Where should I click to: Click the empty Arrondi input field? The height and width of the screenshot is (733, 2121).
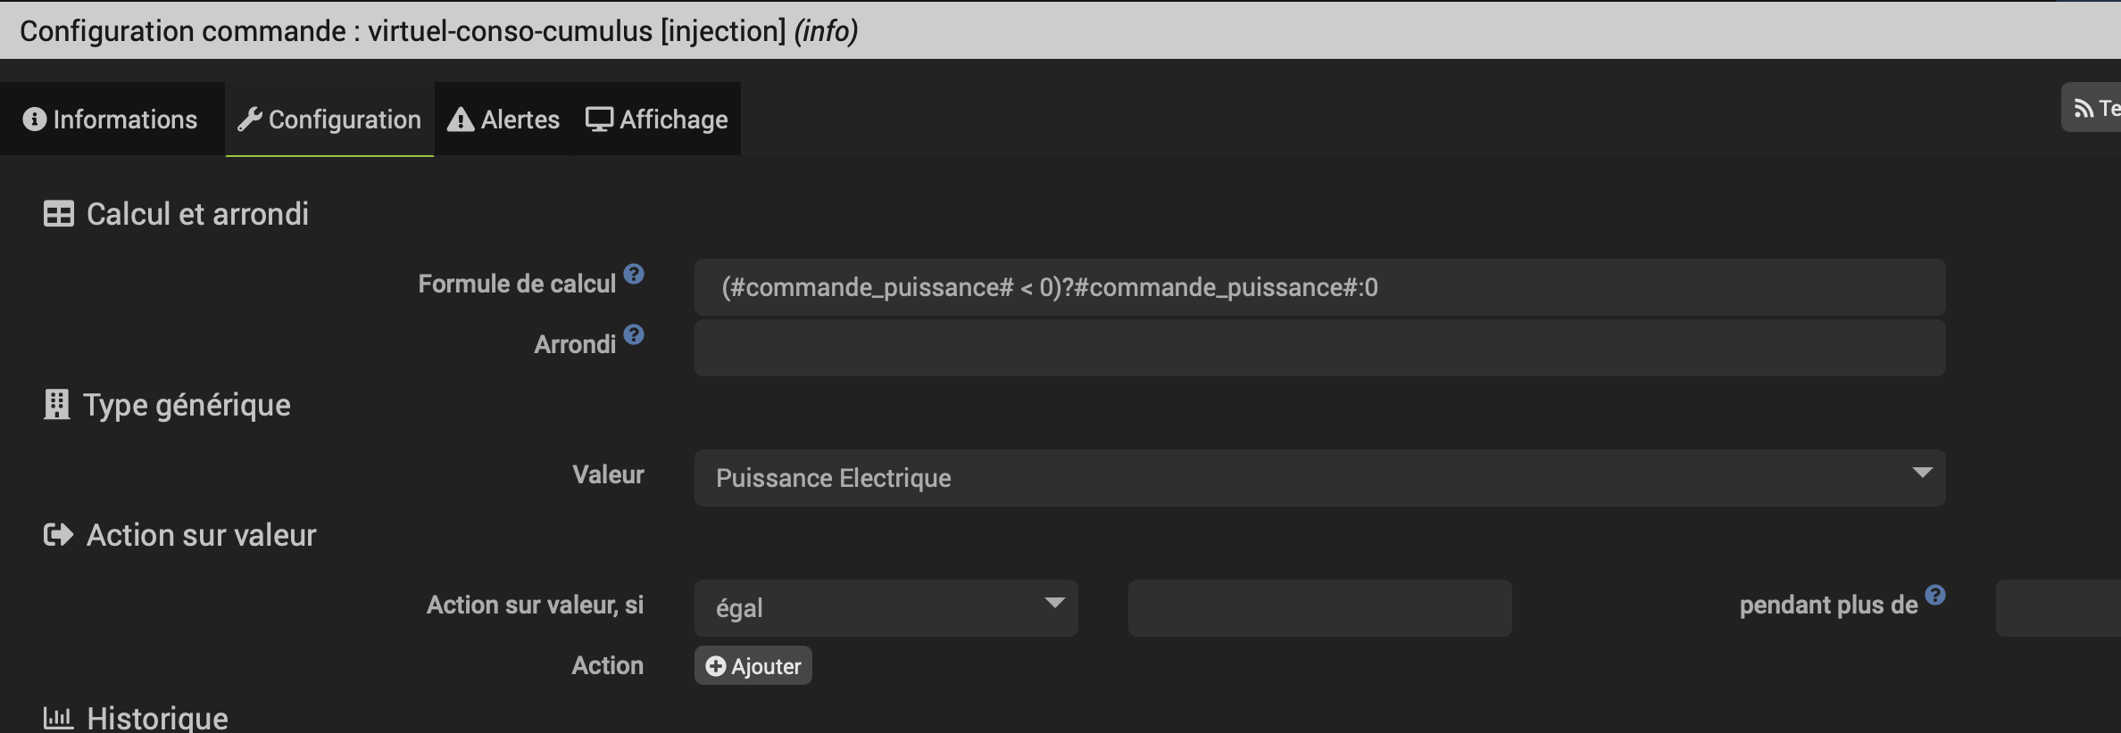click(1319, 348)
